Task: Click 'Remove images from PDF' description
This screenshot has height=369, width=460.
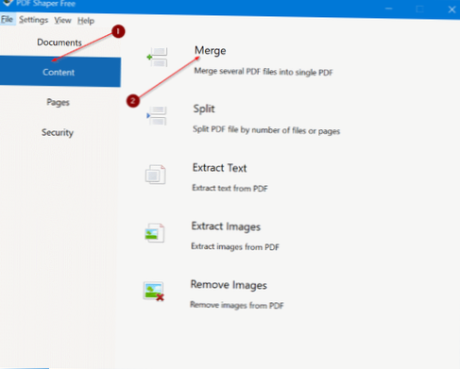Action: (237, 305)
